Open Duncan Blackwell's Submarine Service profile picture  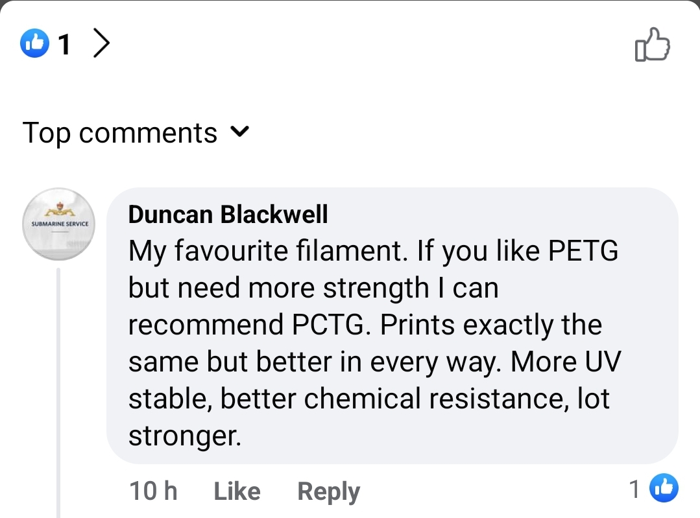pos(59,224)
